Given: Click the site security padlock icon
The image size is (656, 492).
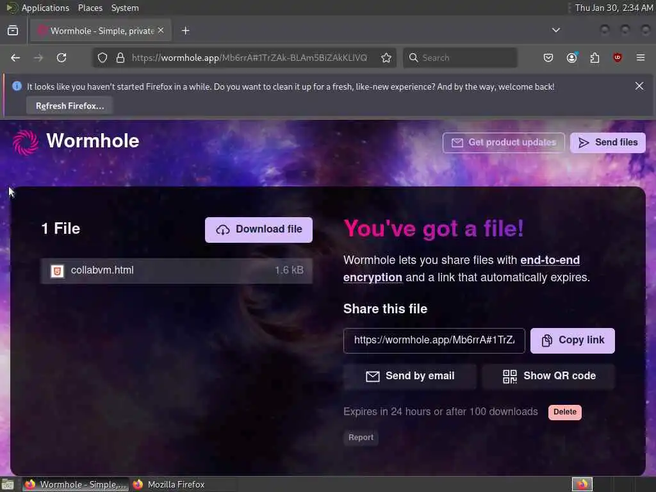Looking at the screenshot, I should (x=120, y=58).
